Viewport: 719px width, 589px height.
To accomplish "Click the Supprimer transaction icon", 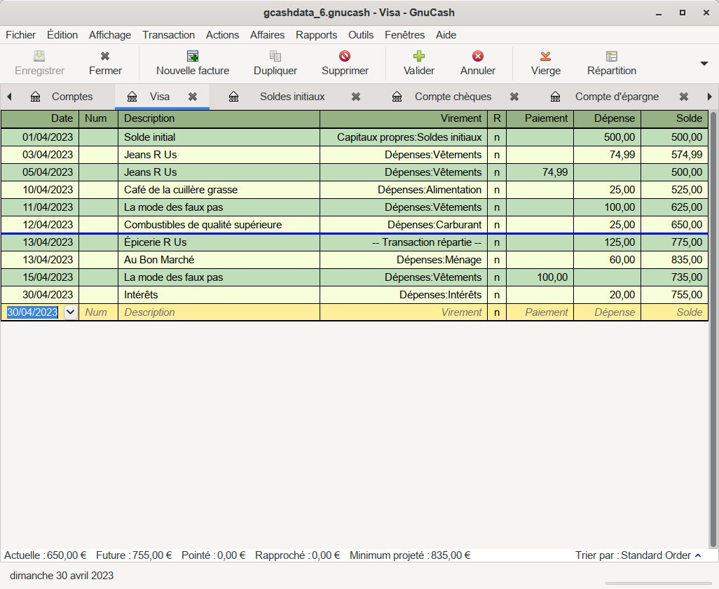I will click(x=345, y=56).
